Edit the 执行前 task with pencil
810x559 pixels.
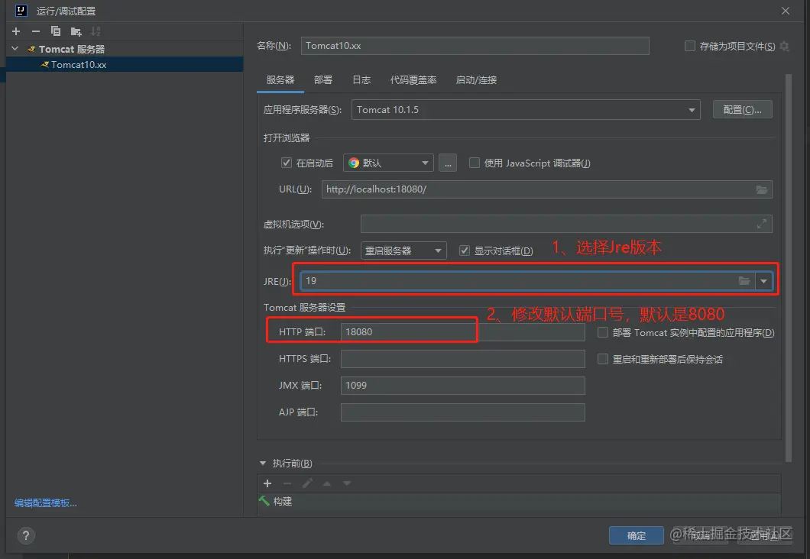point(307,483)
